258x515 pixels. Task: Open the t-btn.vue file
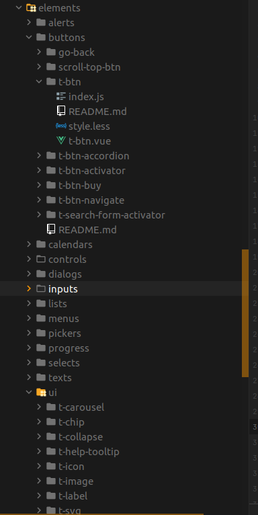coord(89,141)
